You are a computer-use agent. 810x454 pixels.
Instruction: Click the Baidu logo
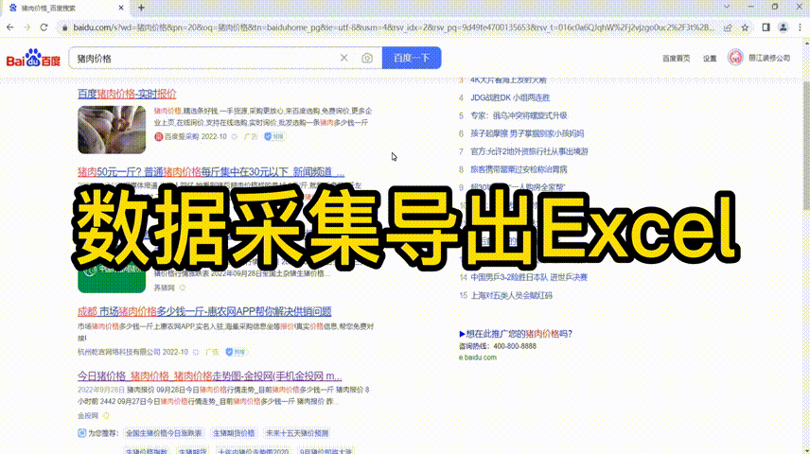[x=33, y=59]
